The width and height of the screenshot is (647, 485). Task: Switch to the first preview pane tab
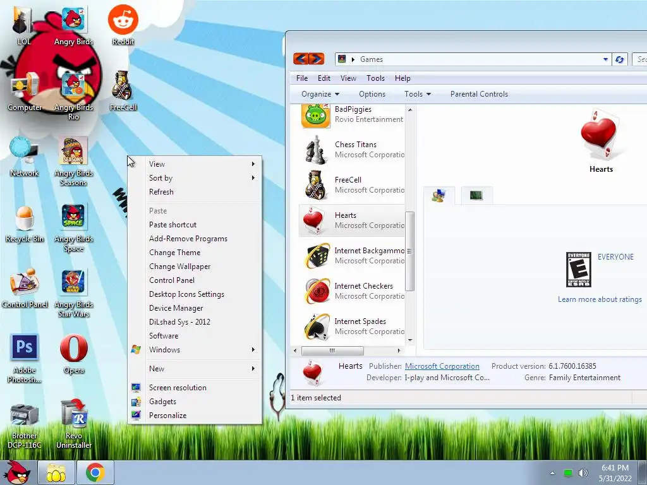tap(438, 195)
